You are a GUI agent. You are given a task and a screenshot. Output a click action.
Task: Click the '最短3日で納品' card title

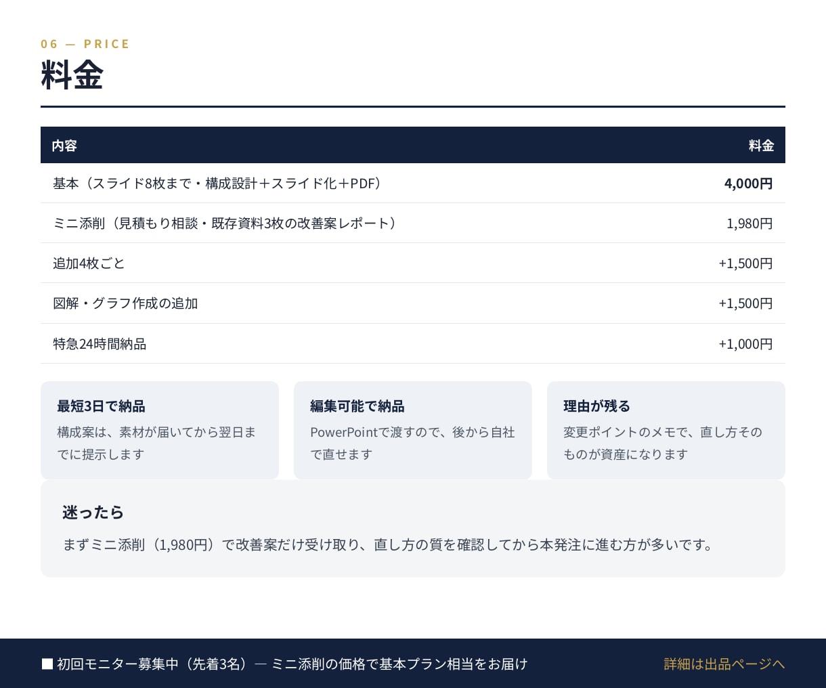tap(101, 406)
